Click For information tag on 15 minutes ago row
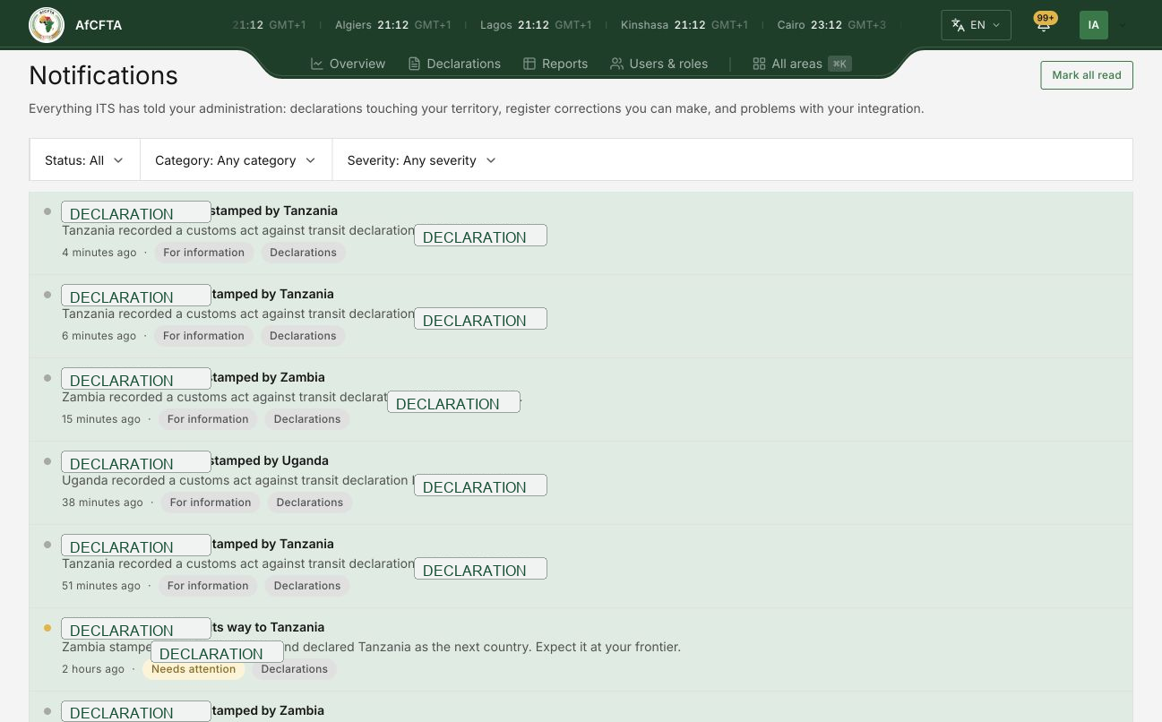1162x722 pixels. point(208,419)
